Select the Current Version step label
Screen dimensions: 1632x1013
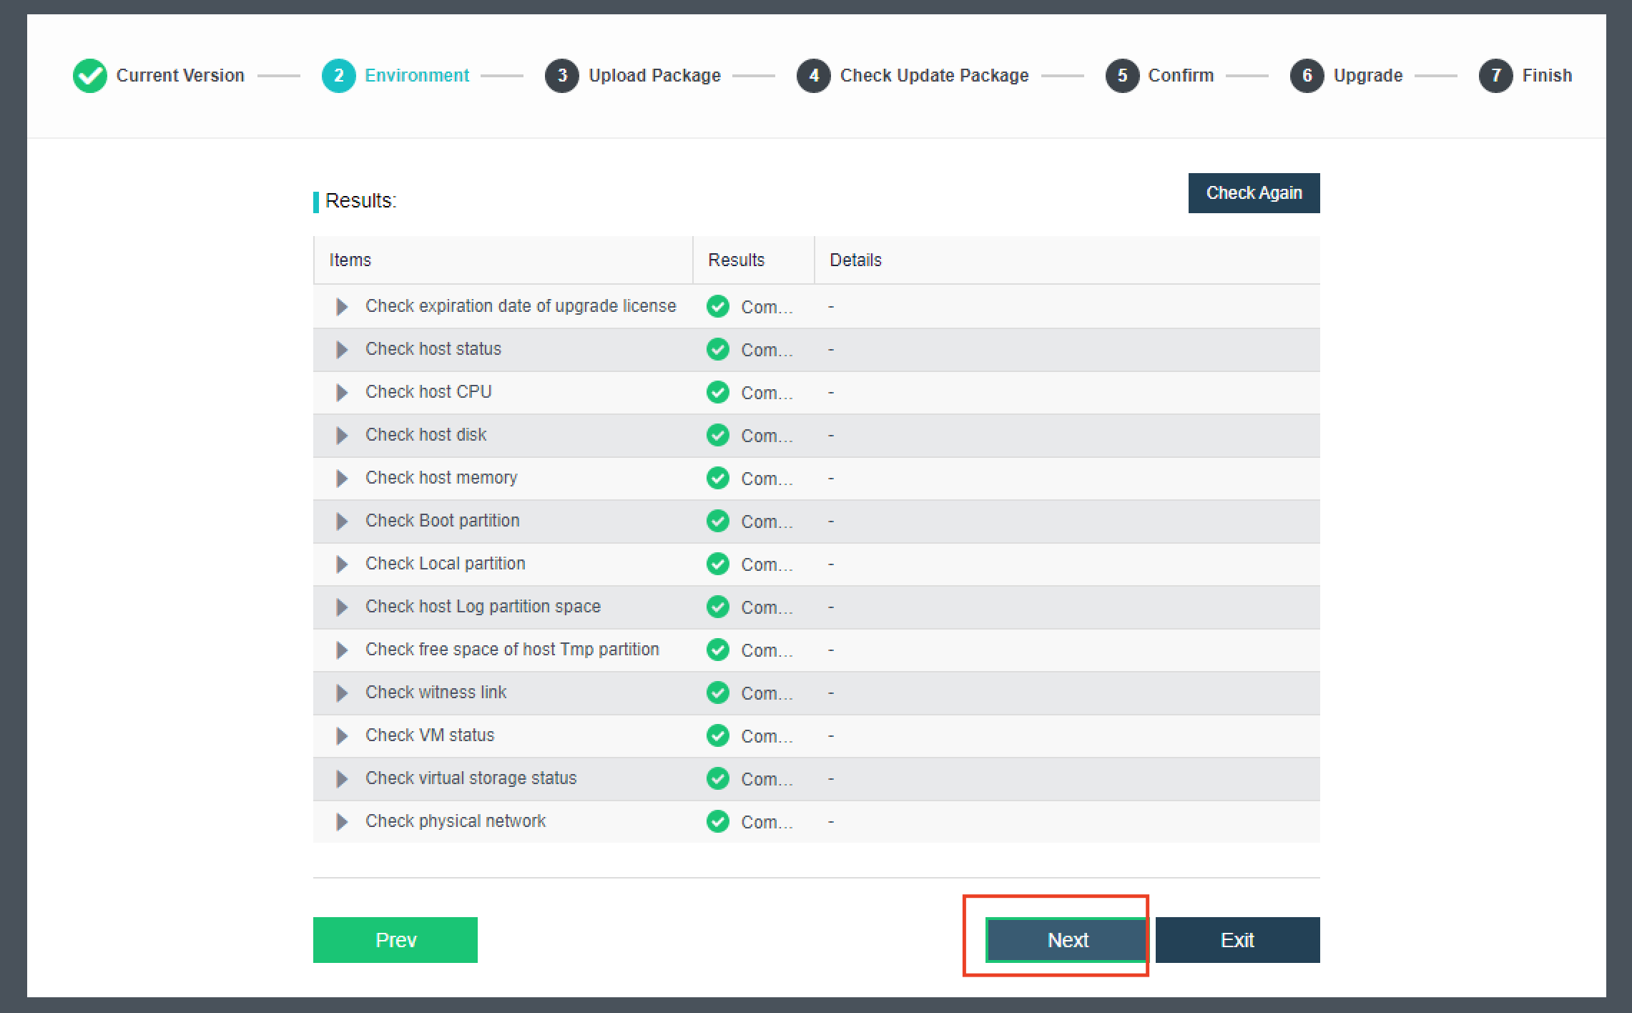click(180, 76)
